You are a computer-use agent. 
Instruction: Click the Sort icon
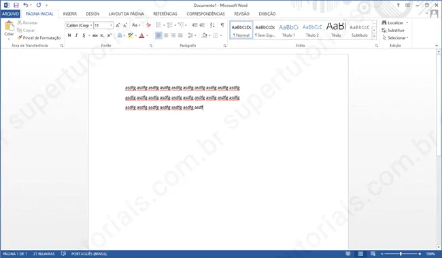click(212, 25)
